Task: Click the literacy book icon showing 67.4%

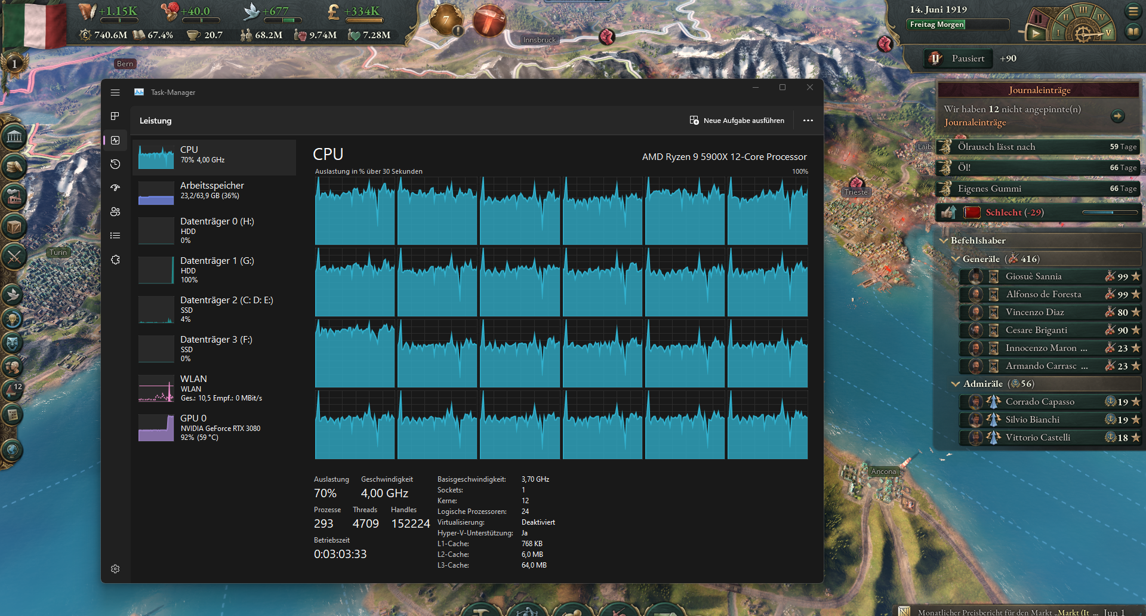Action: [x=138, y=35]
